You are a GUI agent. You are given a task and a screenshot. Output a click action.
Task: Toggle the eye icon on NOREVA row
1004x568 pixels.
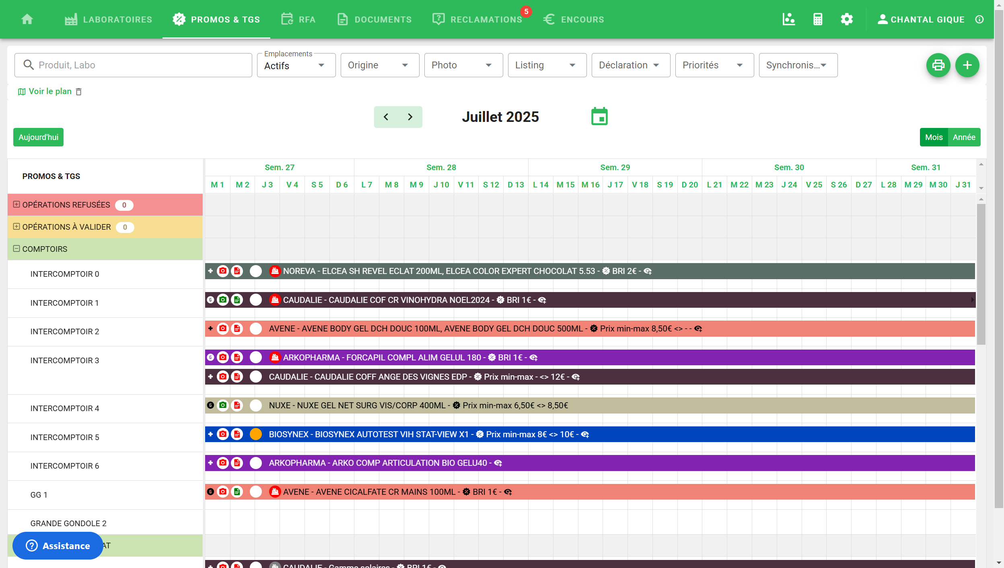pyautogui.click(x=648, y=271)
